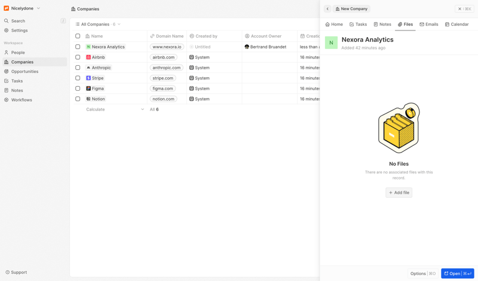
Task: Check the Stripe row checkbox
Action: click(78, 78)
